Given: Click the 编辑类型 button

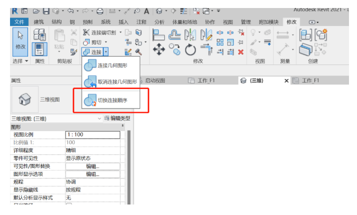Looking at the screenshot, I should (x=118, y=118).
